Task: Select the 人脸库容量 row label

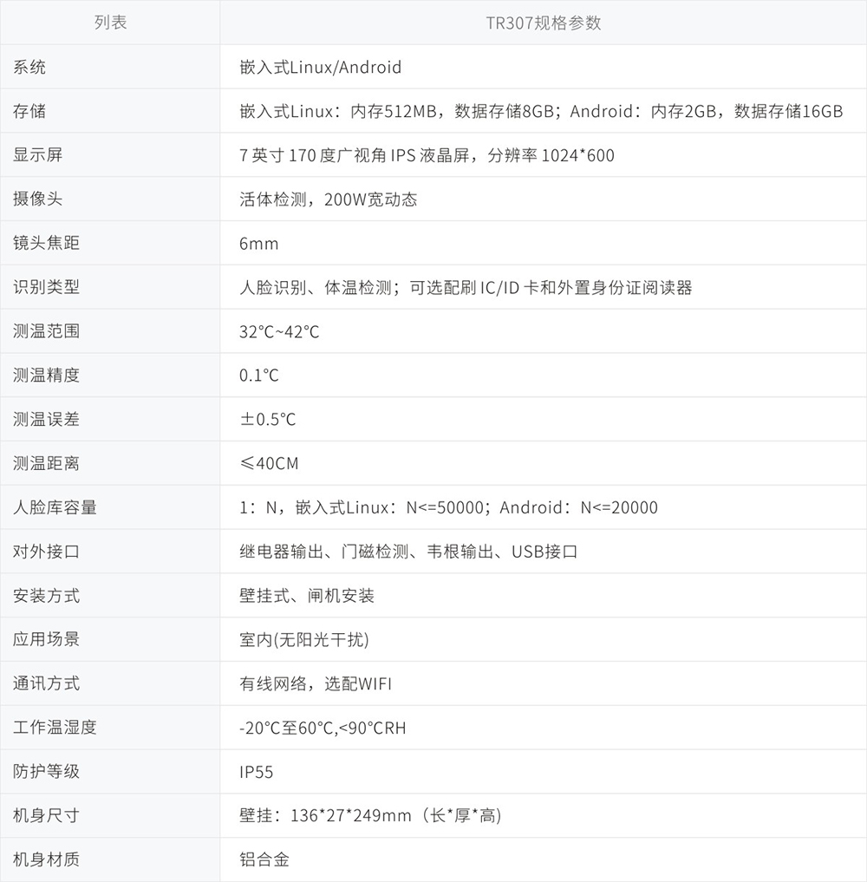Action: (x=55, y=508)
